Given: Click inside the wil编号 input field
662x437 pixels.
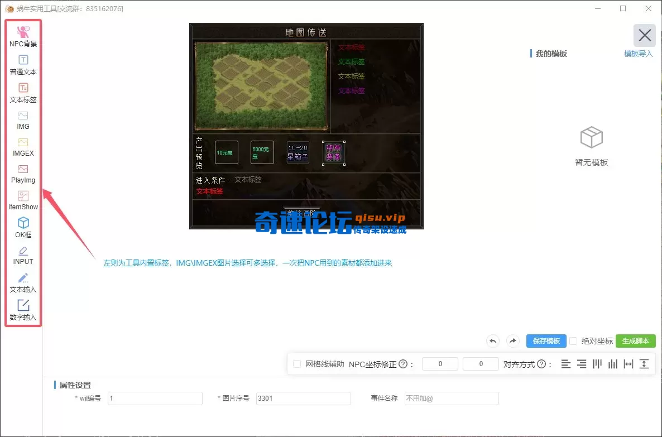Looking at the screenshot, I should click(x=154, y=398).
